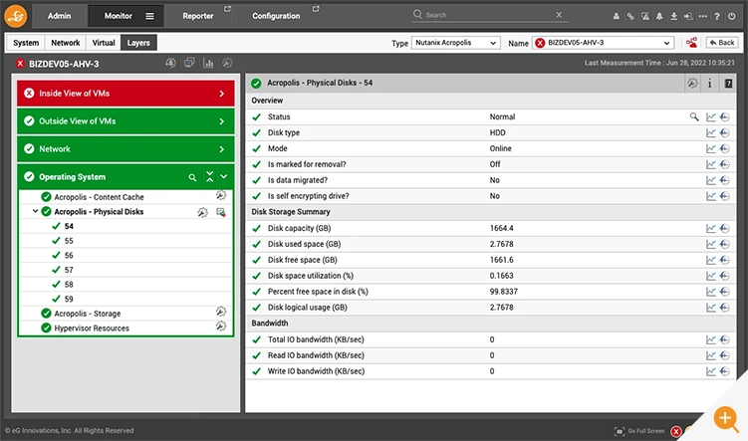Select disk 55 in the tree
Image resolution: width=748 pixels, height=441 pixels.
click(x=69, y=241)
